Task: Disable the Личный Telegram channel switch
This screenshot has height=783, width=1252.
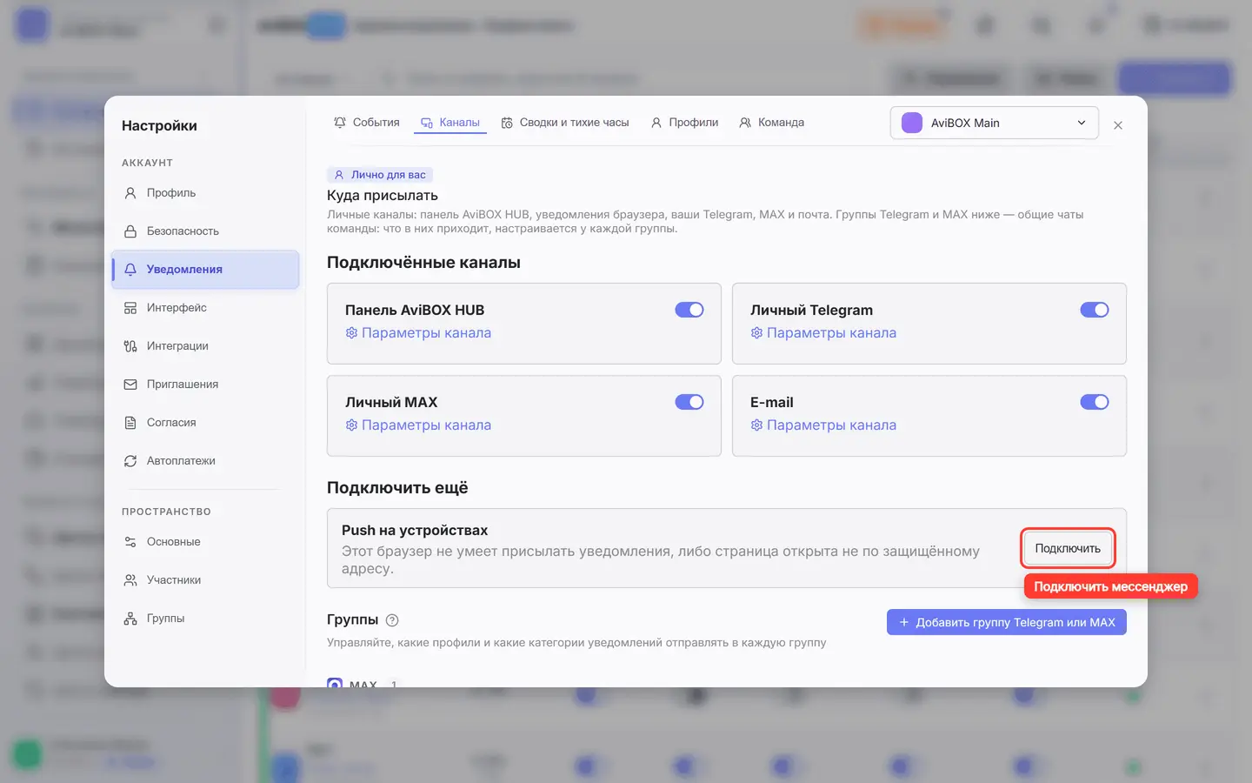Action: click(1095, 310)
